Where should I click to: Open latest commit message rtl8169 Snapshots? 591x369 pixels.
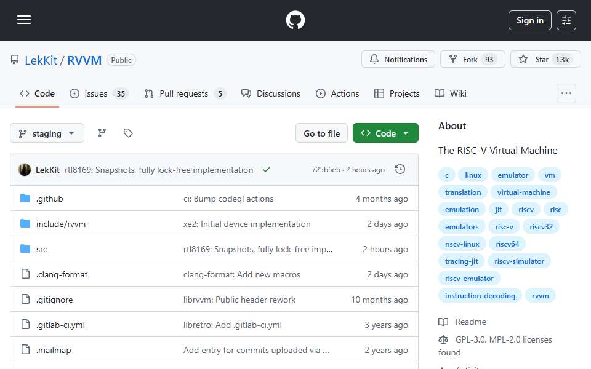[159, 170]
